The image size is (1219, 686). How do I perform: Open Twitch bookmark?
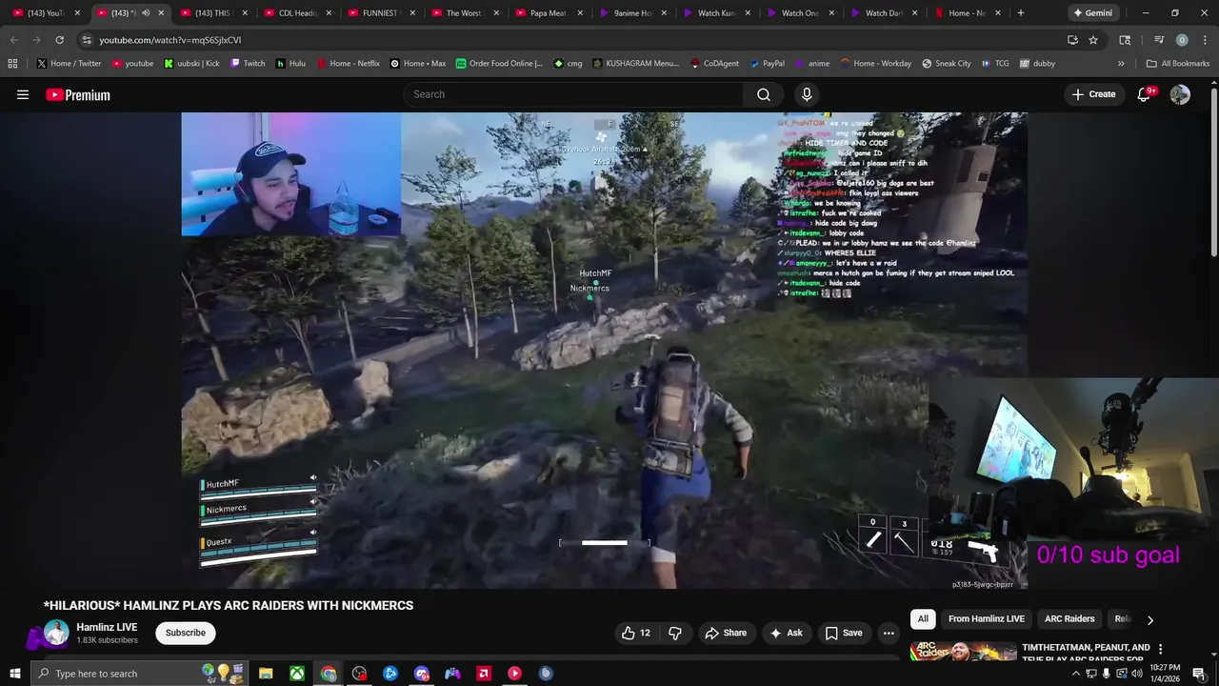(x=248, y=64)
